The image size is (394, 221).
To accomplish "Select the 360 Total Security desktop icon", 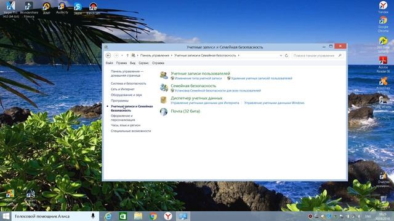I will [383, 45].
